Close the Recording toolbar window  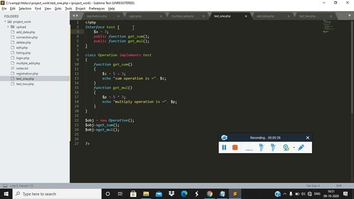(x=308, y=138)
